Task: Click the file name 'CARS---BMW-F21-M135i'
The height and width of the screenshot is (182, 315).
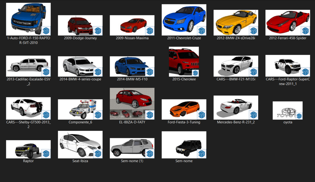Action: point(236,79)
